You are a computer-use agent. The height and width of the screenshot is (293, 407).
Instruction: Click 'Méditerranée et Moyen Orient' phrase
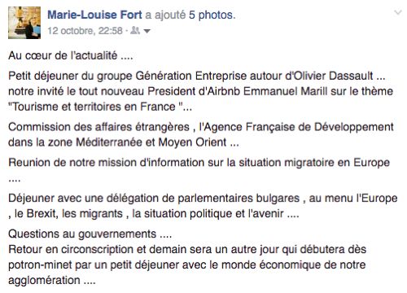151,142
